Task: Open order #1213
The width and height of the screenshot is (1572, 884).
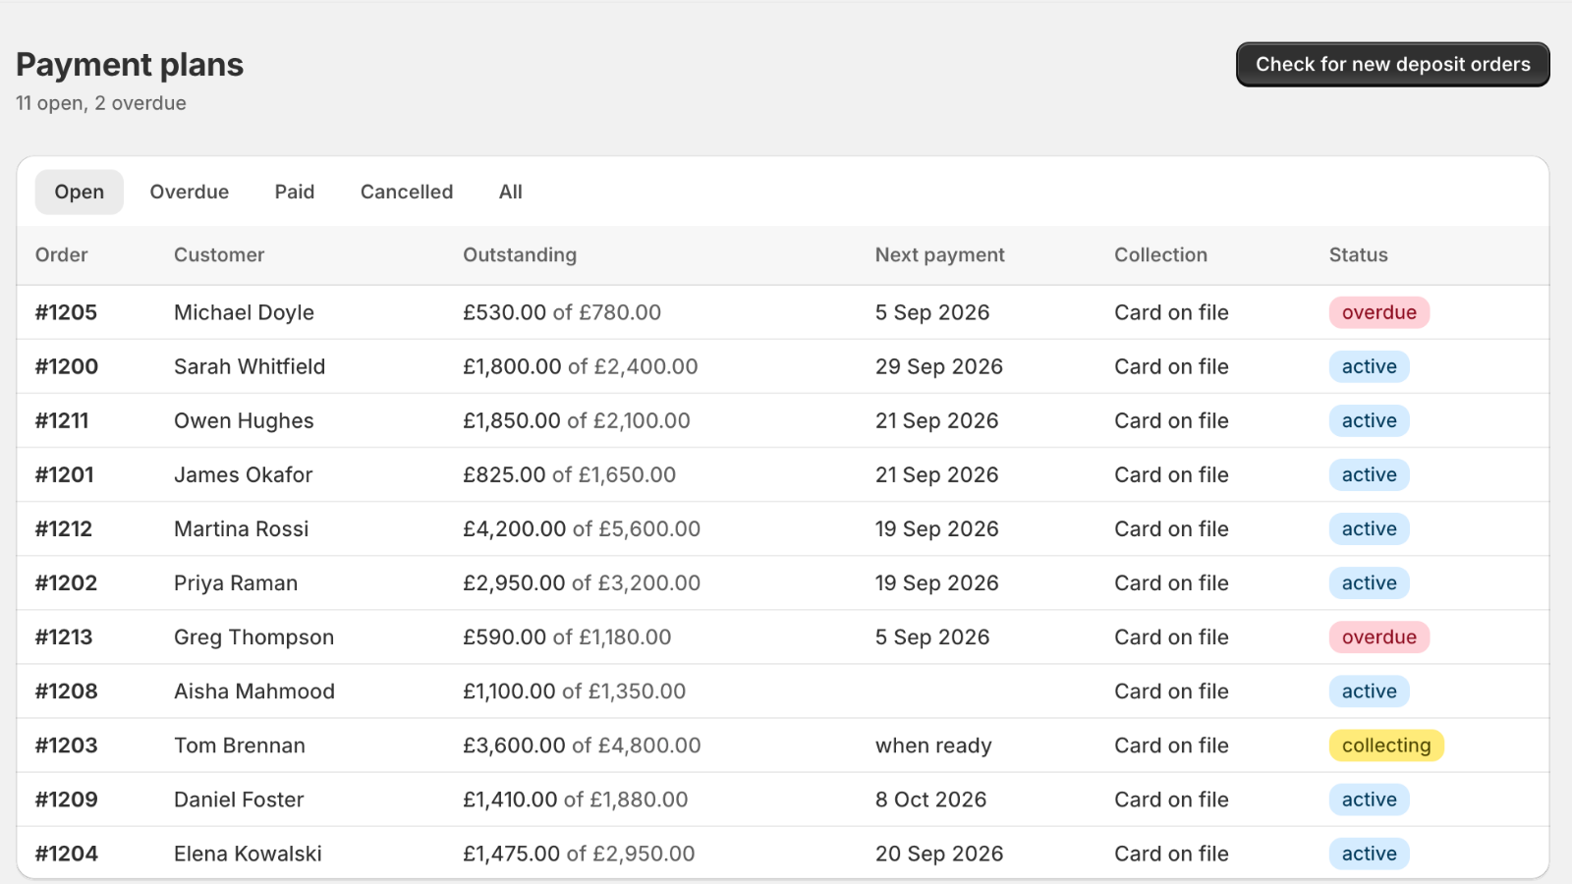Action: tap(64, 636)
